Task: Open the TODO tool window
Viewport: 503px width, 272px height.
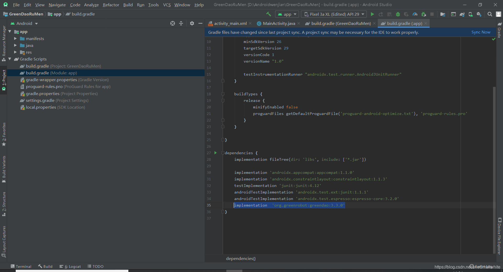Action: [x=95, y=266]
